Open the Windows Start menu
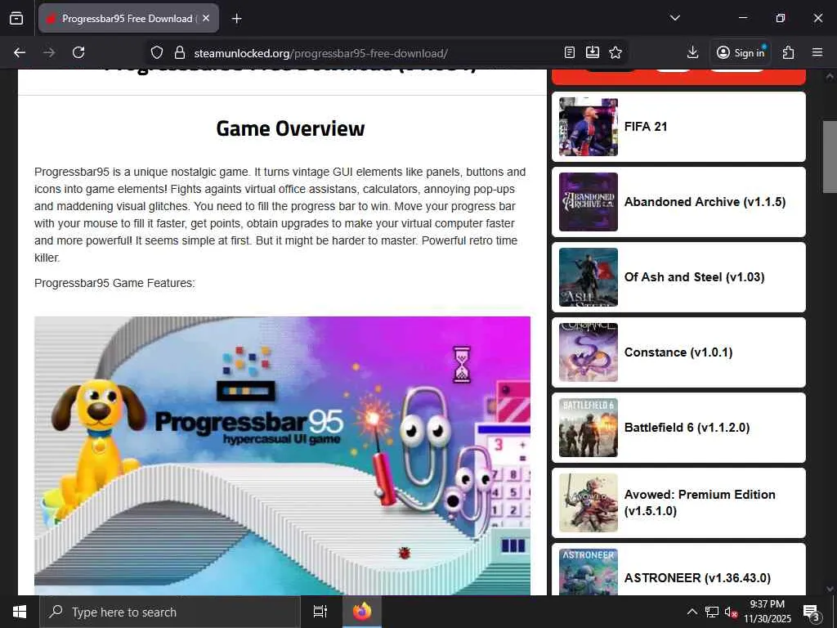 [x=20, y=612]
